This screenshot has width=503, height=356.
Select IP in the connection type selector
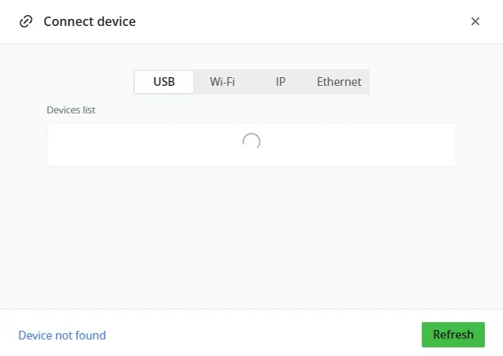(281, 82)
